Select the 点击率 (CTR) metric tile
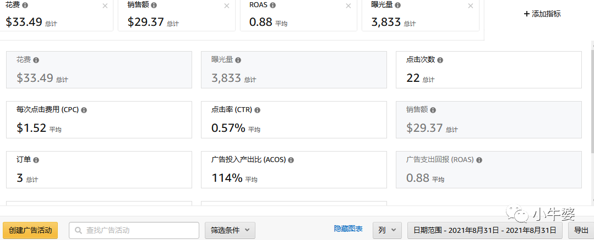Viewport: 594px width, 240px height. (x=293, y=119)
